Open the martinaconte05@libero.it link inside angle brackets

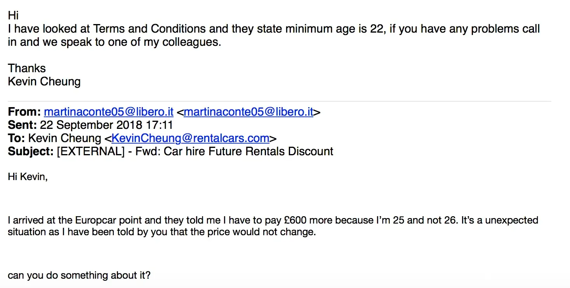[248, 112]
